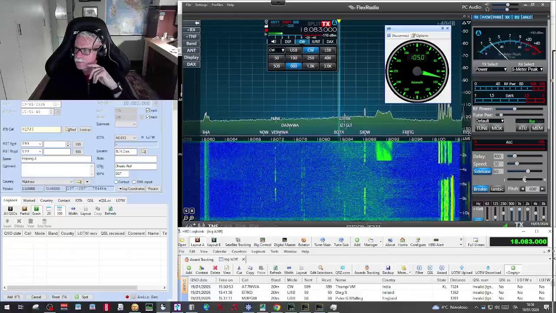This screenshot has width=556, height=313.
Task: Select Exact match lookup mode
Action: click(36, 211)
